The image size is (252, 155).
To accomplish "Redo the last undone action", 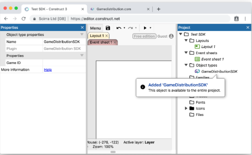I will click(130, 28).
